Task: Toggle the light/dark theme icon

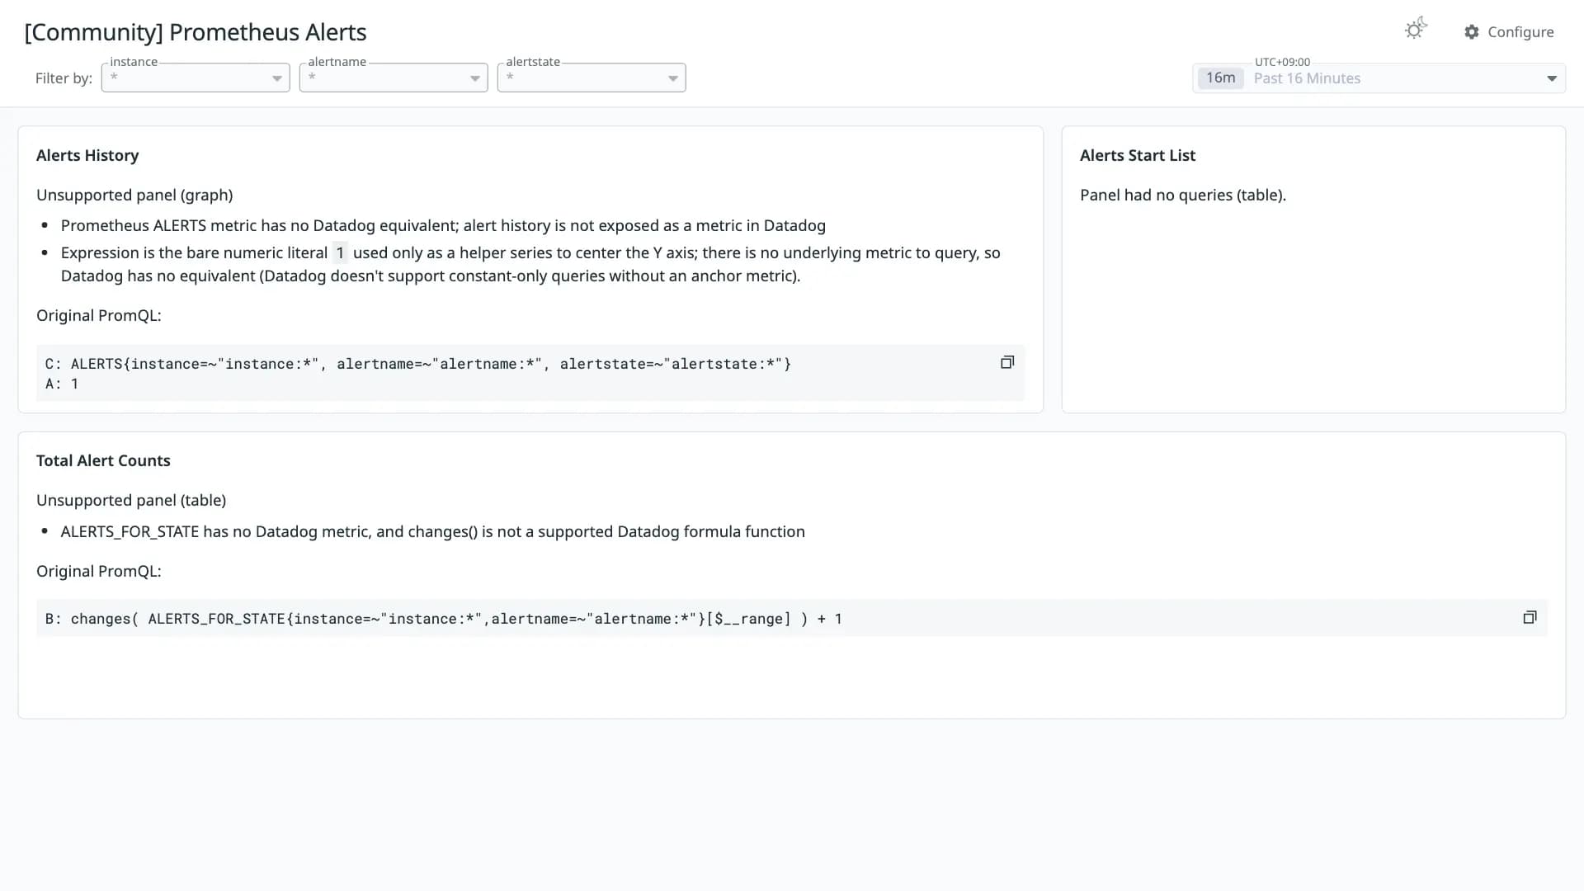Action: [x=1416, y=29]
